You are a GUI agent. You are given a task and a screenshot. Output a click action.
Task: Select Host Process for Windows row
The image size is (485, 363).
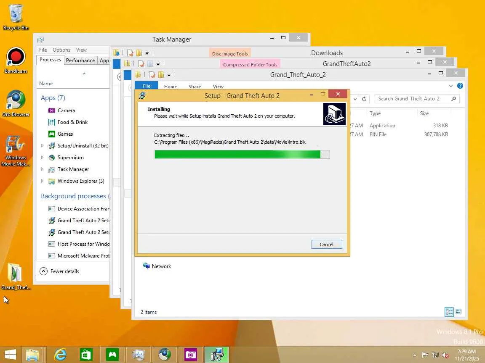tap(73, 244)
